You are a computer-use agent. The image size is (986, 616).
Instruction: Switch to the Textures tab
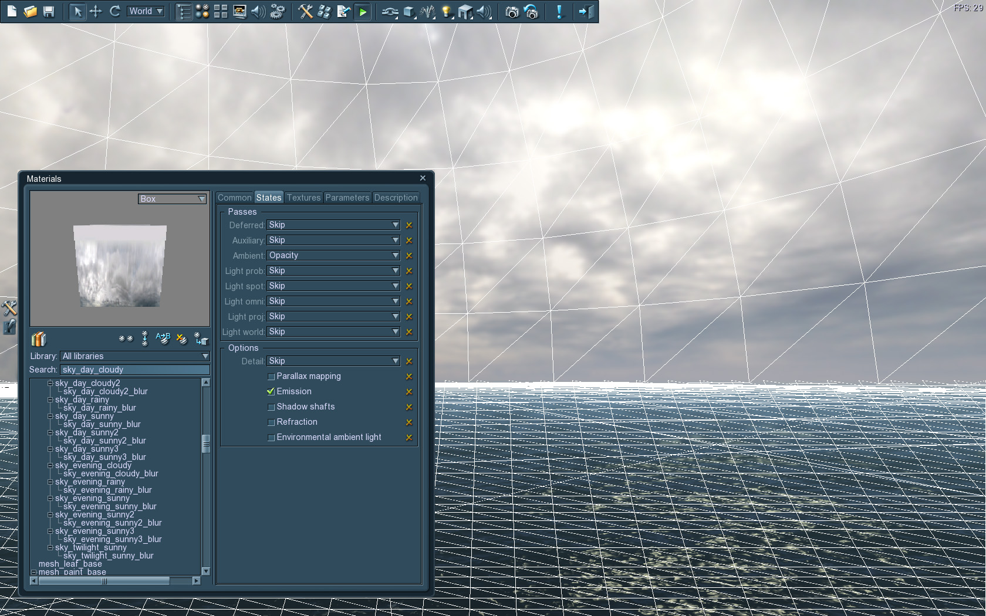(x=303, y=197)
